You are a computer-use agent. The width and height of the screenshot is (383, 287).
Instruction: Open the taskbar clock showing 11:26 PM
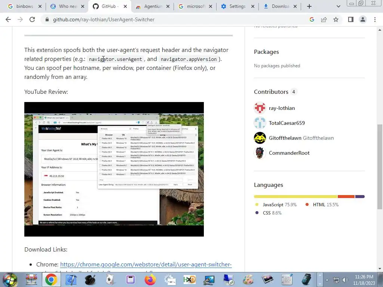tap(364, 280)
